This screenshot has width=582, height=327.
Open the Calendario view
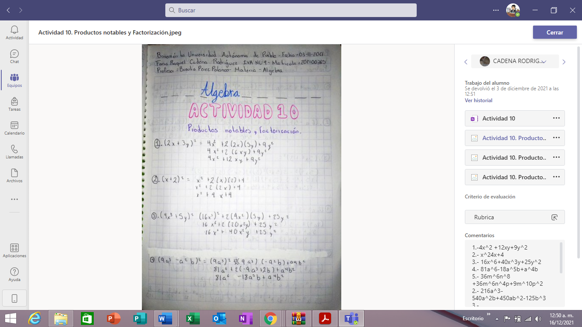pyautogui.click(x=14, y=128)
